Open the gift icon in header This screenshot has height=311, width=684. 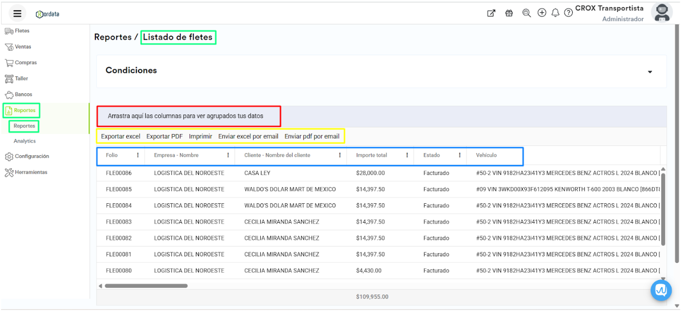[509, 13]
